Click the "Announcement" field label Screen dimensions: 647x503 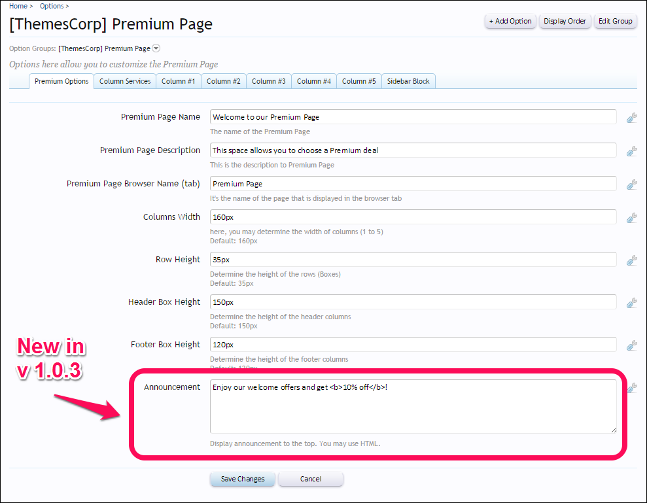click(172, 387)
